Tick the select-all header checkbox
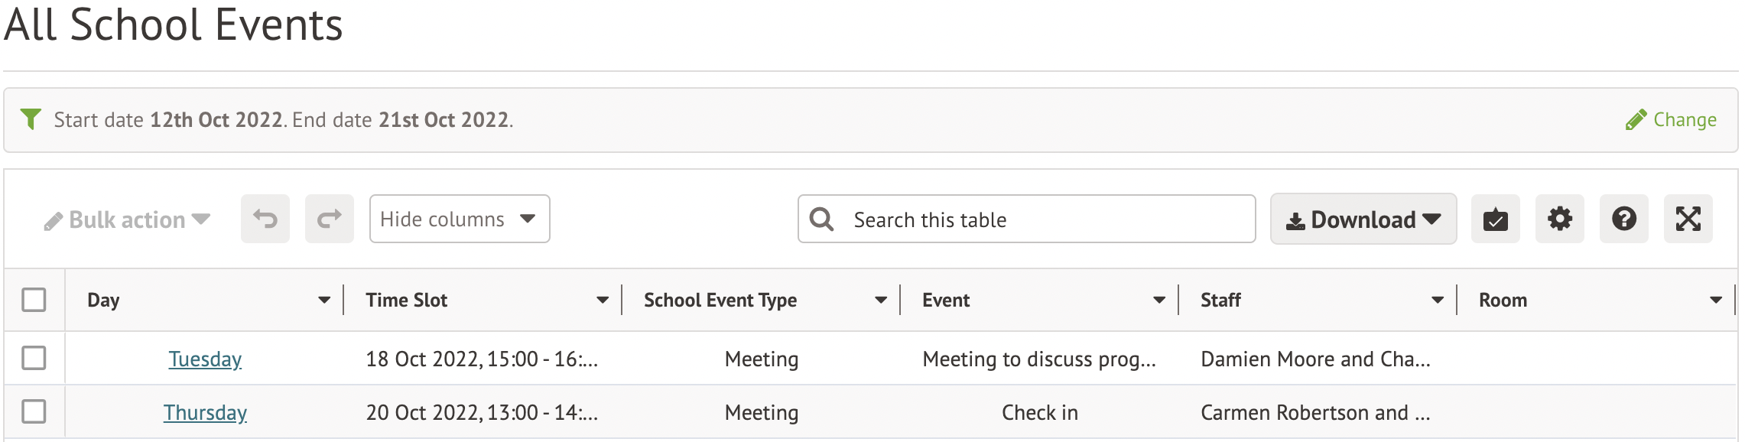 34,300
